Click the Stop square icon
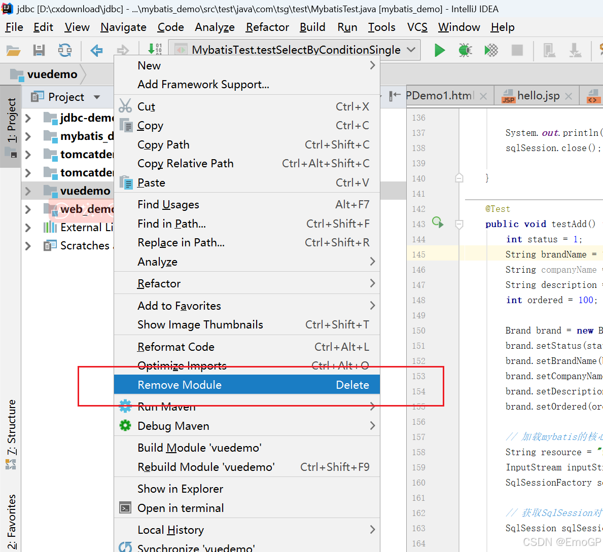The image size is (603, 552). [517, 50]
